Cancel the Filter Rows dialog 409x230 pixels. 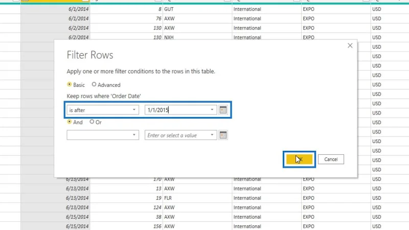[331, 159]
